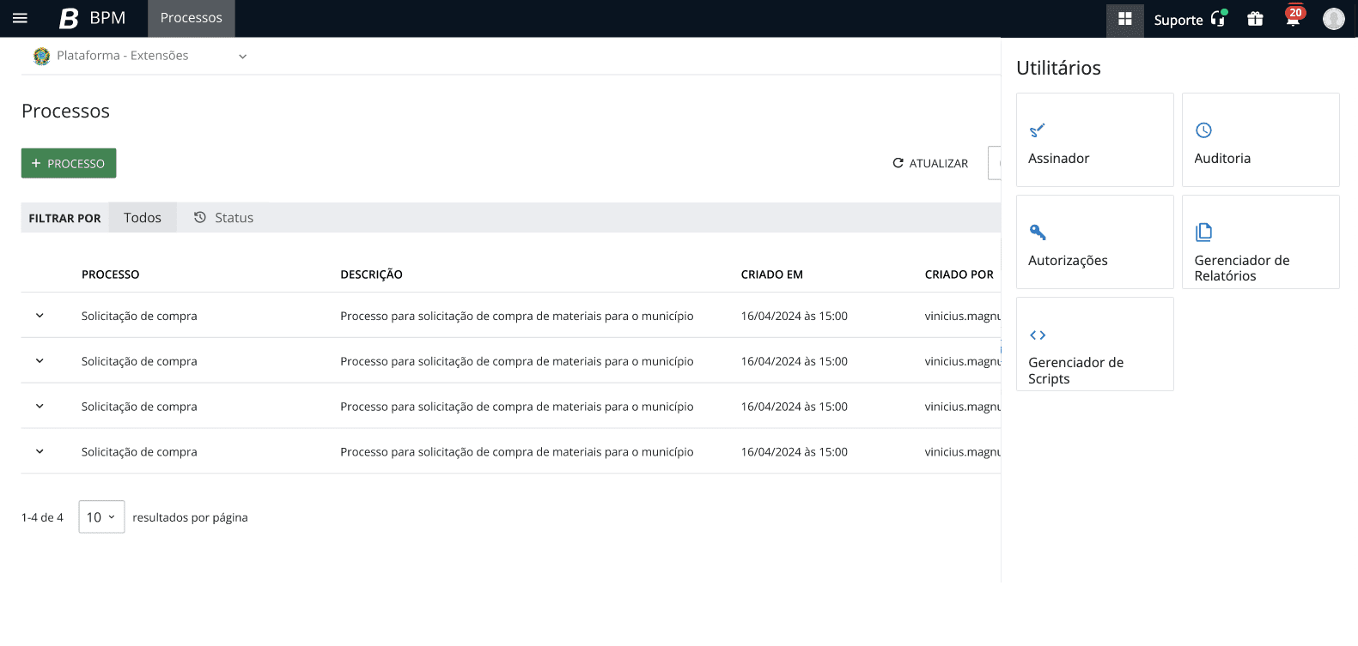This screenshot has width=1358, height=646.
Task: Click the Gerenciador de Scripts code icon
Action: (x=1037, y=335)
